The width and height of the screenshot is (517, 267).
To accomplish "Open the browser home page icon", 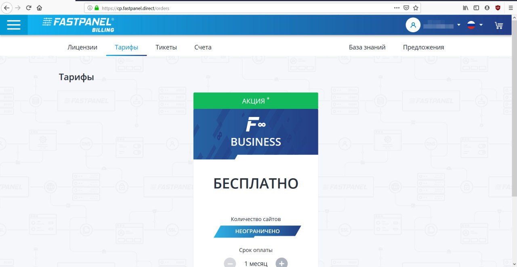I will pyautogui.click(x=39, y=8).
